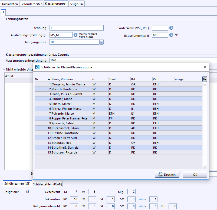Close the Schüler in der Klasse dialog
Screen dimensions: 217x210
click(x=205, y=67)
